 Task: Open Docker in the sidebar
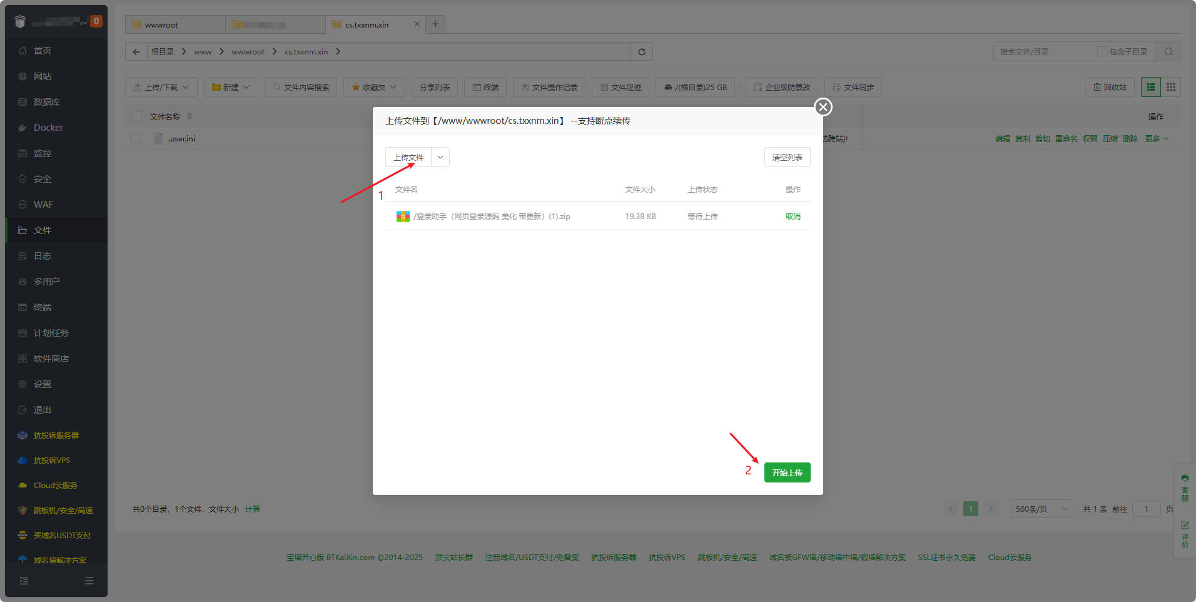tap(48, 128)
